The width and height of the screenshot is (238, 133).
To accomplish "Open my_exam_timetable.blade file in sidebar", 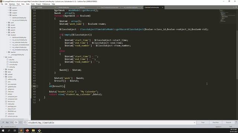I will 21,45.
